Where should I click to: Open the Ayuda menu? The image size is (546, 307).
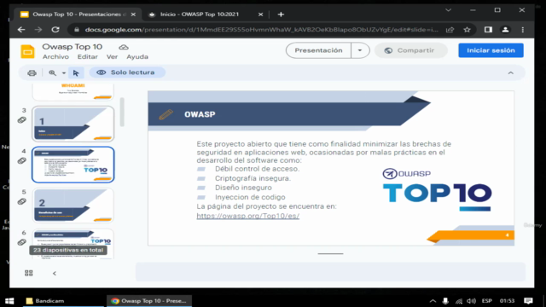[x=137, y=57]
